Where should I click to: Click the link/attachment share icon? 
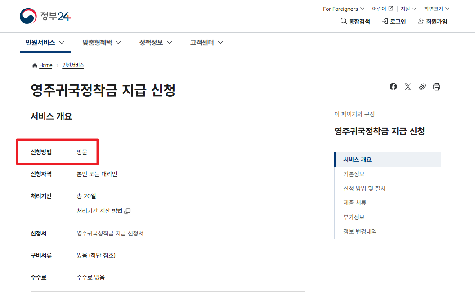coord(422,86)
